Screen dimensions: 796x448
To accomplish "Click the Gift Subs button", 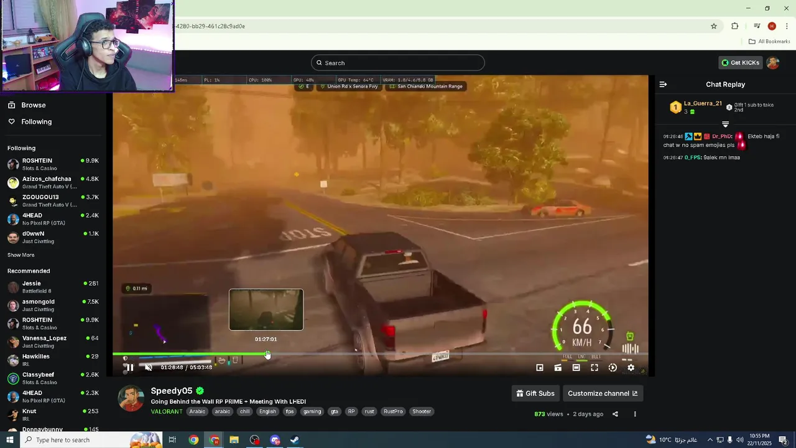I will click(535, 393).
